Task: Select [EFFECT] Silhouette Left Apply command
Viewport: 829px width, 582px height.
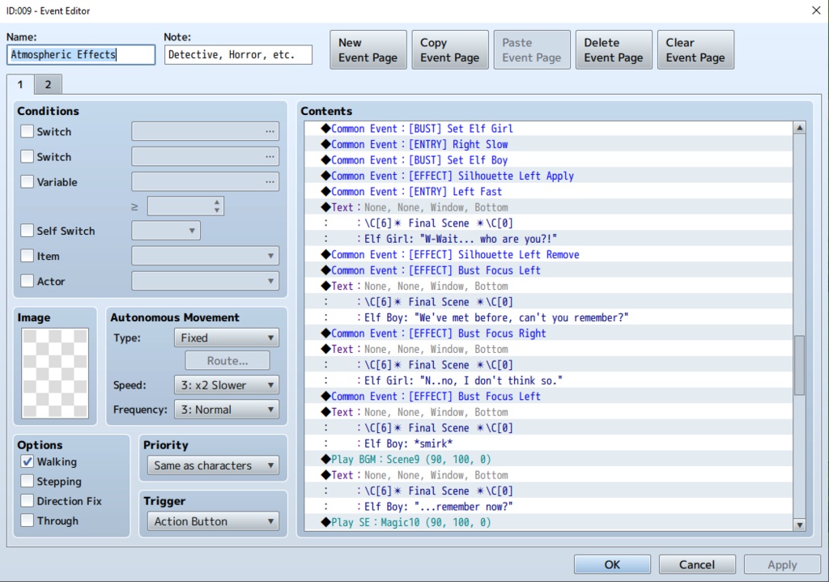Action: 548,176
